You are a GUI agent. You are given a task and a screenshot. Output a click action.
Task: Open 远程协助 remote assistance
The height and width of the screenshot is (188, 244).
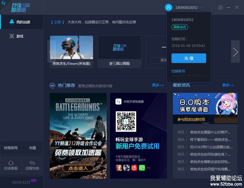pos(32,166)
